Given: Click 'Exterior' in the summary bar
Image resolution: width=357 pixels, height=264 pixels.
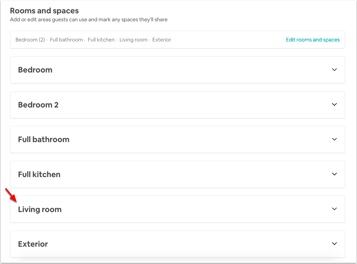Looking at the screenshot, I should click(162, 40).
